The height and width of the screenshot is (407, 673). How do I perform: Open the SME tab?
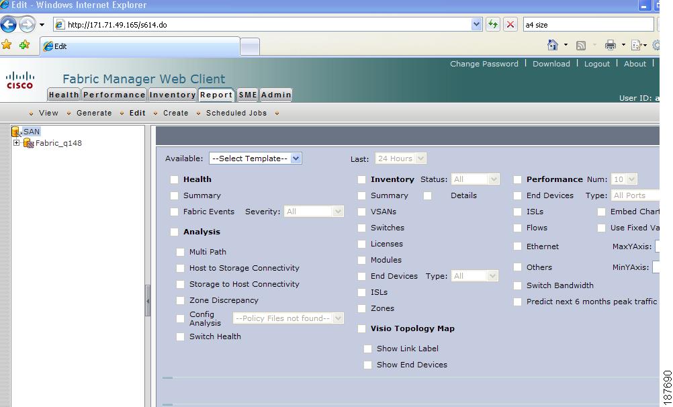[x=248, y=95]
